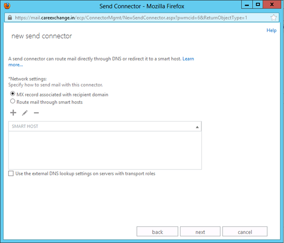Close the Send Connector window
The height and width of the screenshot is (243, 284).
pyautogui.click(x=272, y=5)
